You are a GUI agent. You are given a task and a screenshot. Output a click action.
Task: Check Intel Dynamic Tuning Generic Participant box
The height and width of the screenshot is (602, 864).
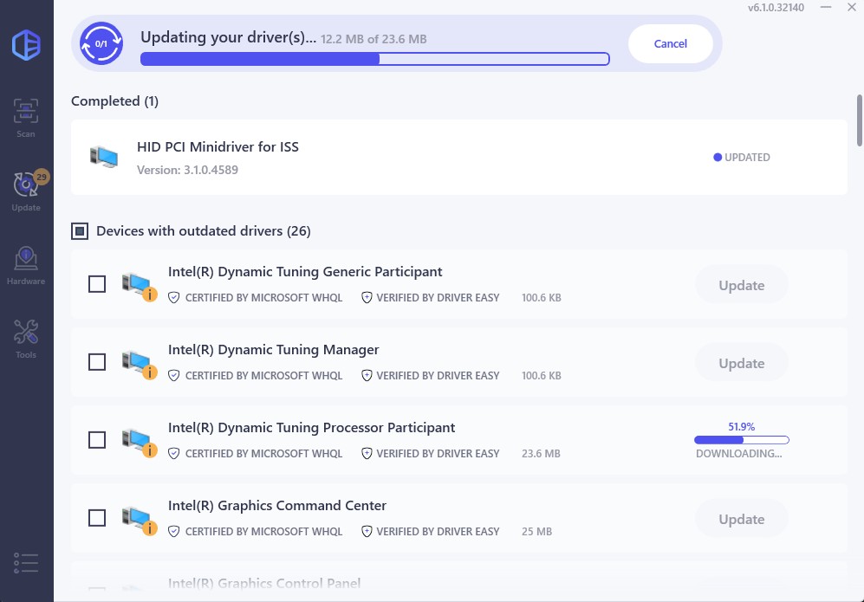coord(97,284)
